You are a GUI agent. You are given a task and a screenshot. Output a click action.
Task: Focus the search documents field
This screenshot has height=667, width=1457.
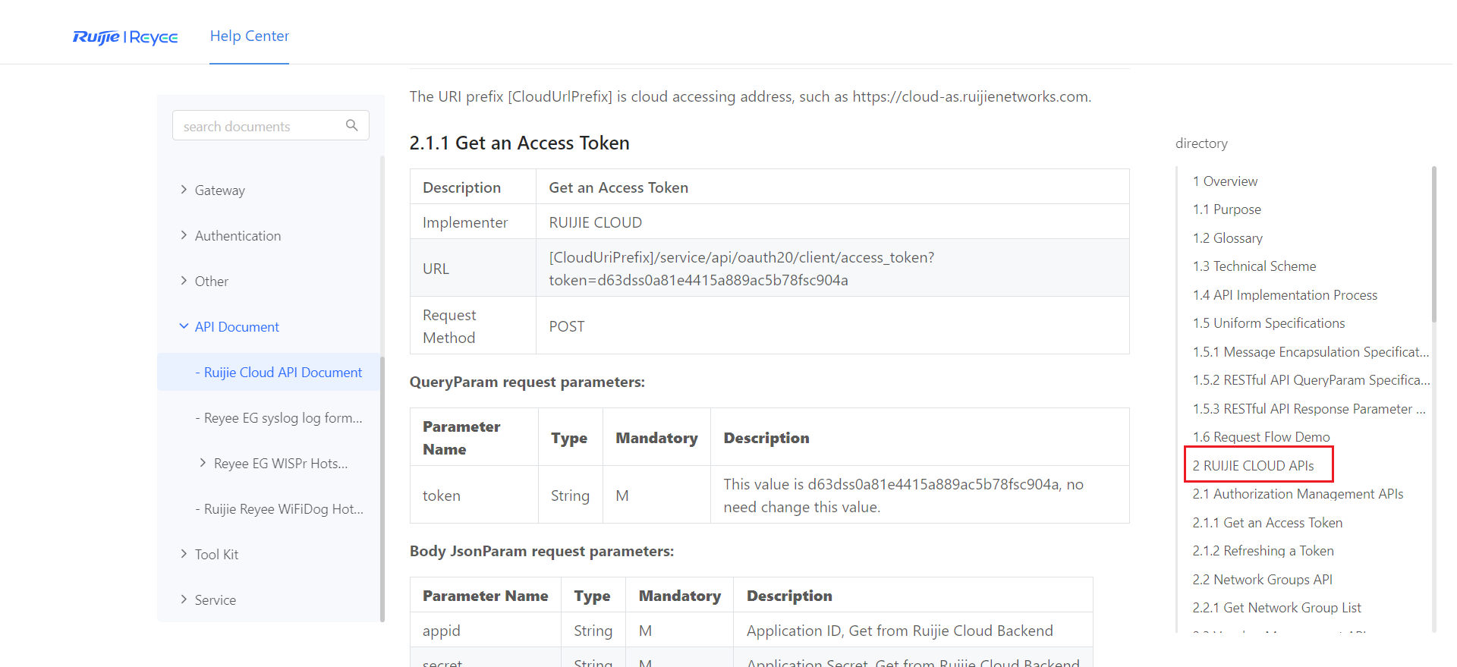tap(271, 125)
